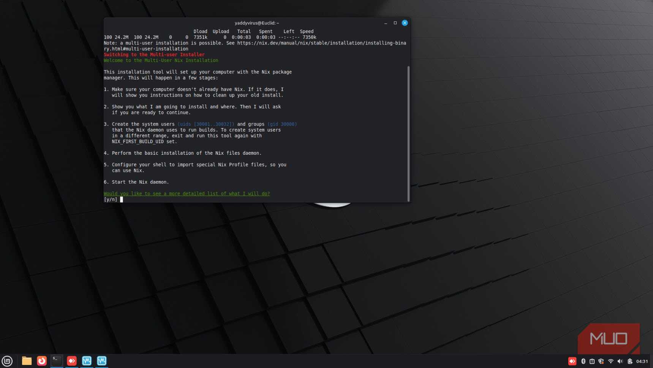Click the '7350k' speed value

[309, 37]
